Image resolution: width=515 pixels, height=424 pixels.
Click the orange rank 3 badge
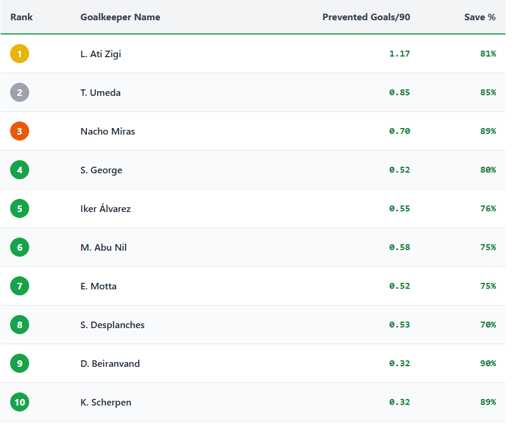click(20, 132)
